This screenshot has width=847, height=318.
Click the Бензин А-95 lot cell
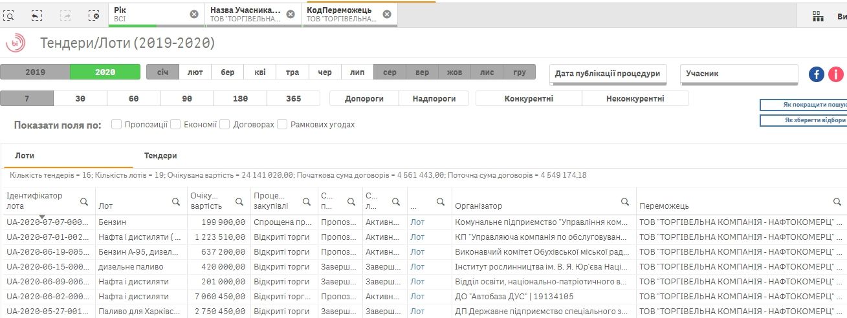(140, 252)
